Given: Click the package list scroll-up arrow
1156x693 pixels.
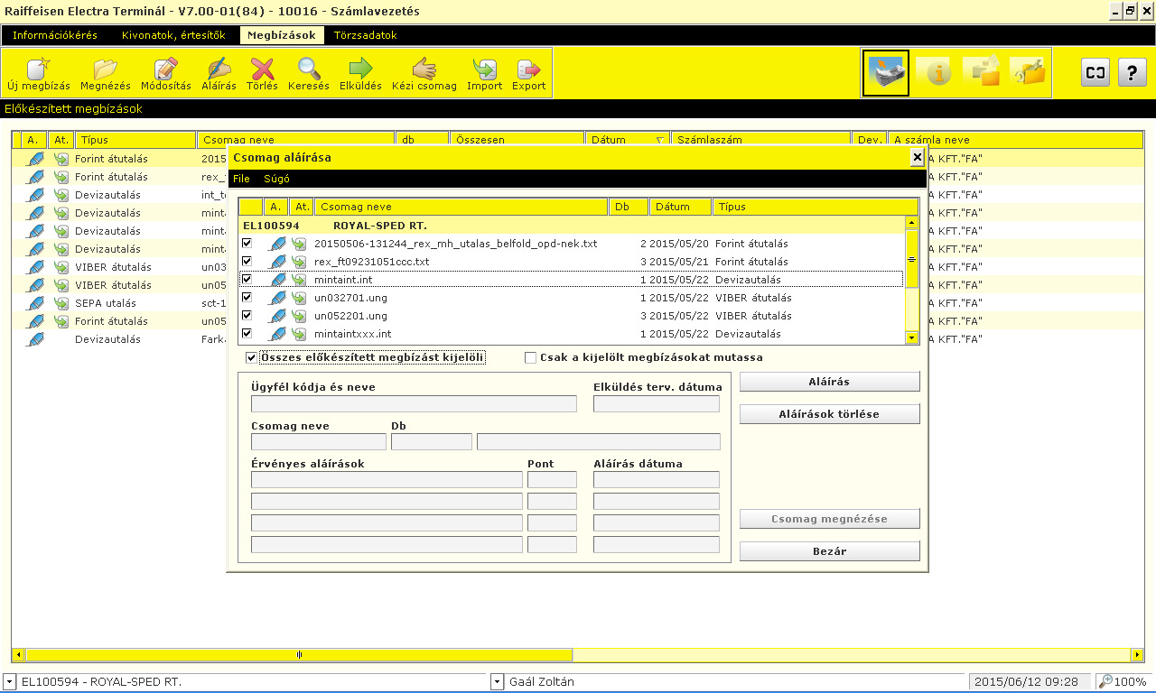Looking at the screenshot, I should 911,222.
